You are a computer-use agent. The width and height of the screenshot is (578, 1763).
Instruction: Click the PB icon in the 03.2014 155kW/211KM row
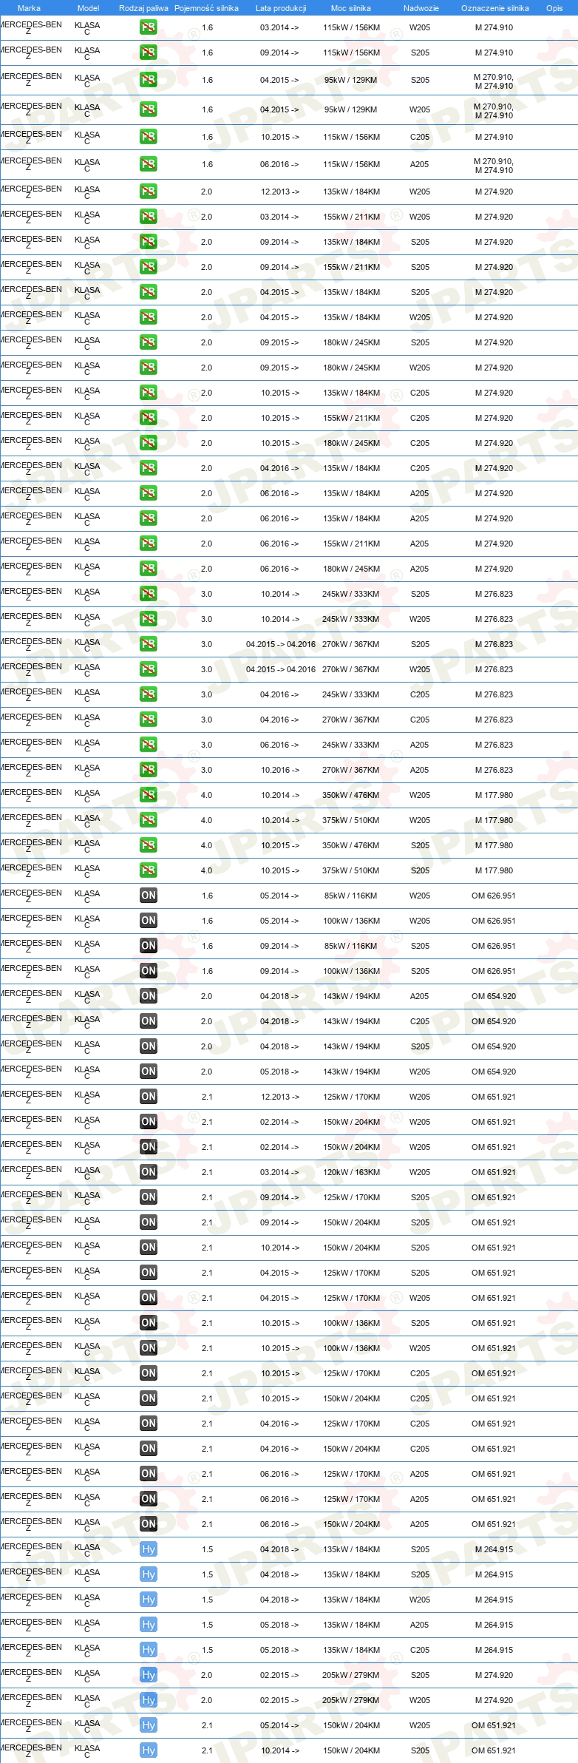pyautogui.click(x=149, y=217)
